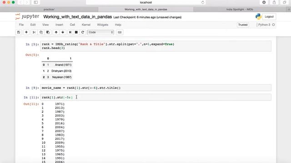Click the Out[5] output prompt
Viewport: 291px width, 163px height.
tap(32, 55)
